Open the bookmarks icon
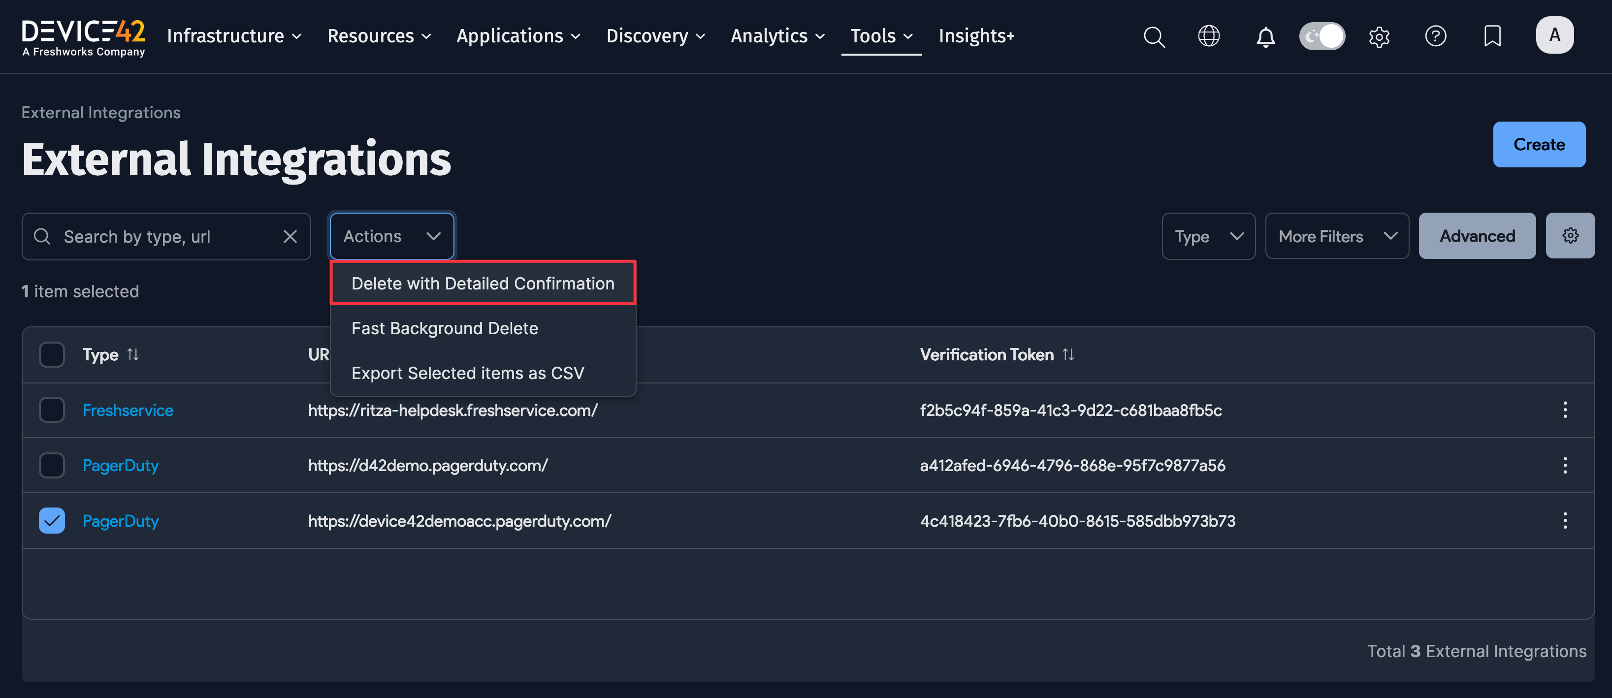The image size is (1612, 698). (1492, 36)
